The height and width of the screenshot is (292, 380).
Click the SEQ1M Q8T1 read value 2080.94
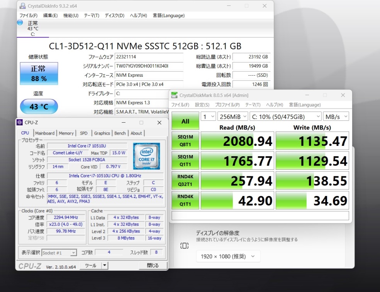237,141
